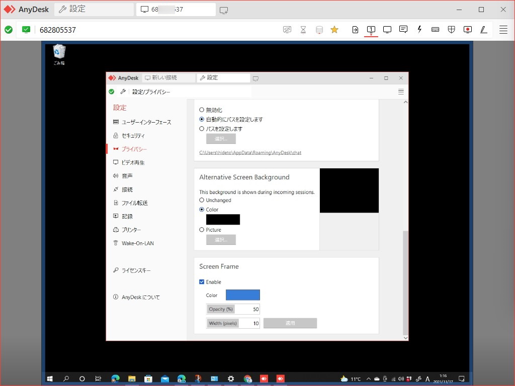Screen dimensions: 515x386
Task: Open the AnyDesk chat folder path link
Action: [250, 153]
